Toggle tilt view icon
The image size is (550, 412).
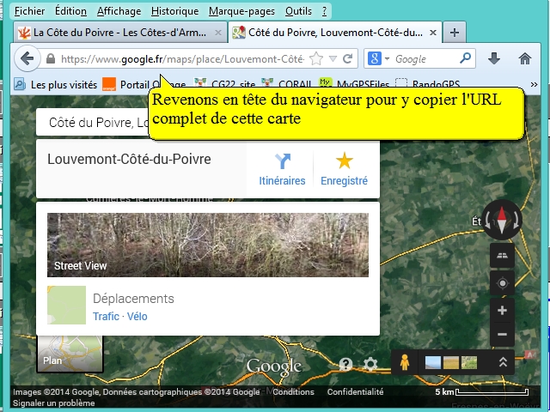point(502,256)
